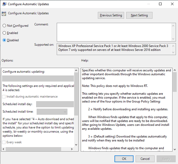The height and width of the screenshot is (164, 178).
Task: Confirm the dialog with the OK button
Action: click(x=124, y=159)
